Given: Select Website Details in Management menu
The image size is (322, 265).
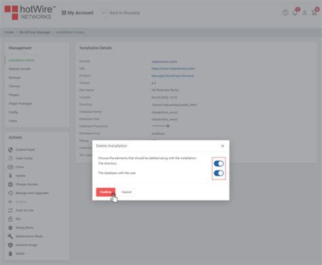Looking at the screenshot, I should 20,69.
